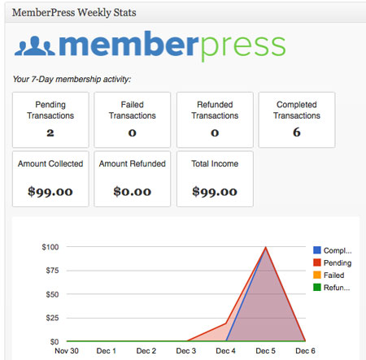Click the Total Income box
The height and width of the screenshot is (360, 366).
point(215,179)
